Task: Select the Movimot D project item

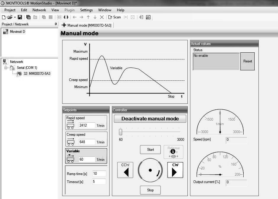Action: tap(17, 32)
